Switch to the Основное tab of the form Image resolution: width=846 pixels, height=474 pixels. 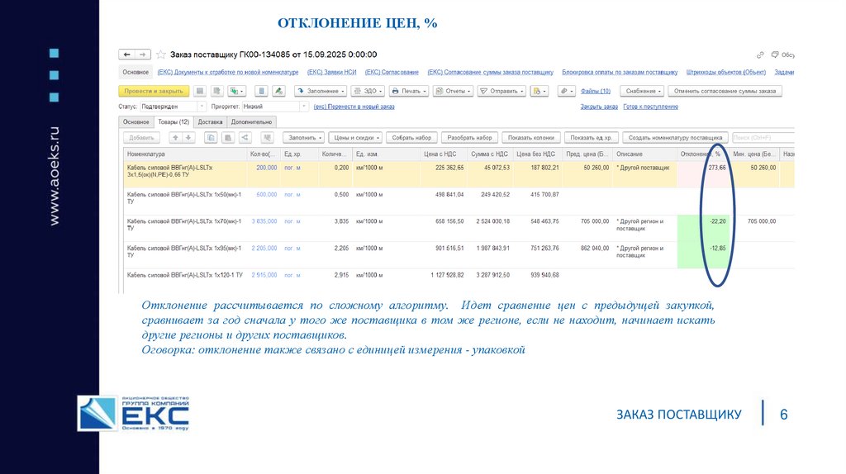click(136, 122)
